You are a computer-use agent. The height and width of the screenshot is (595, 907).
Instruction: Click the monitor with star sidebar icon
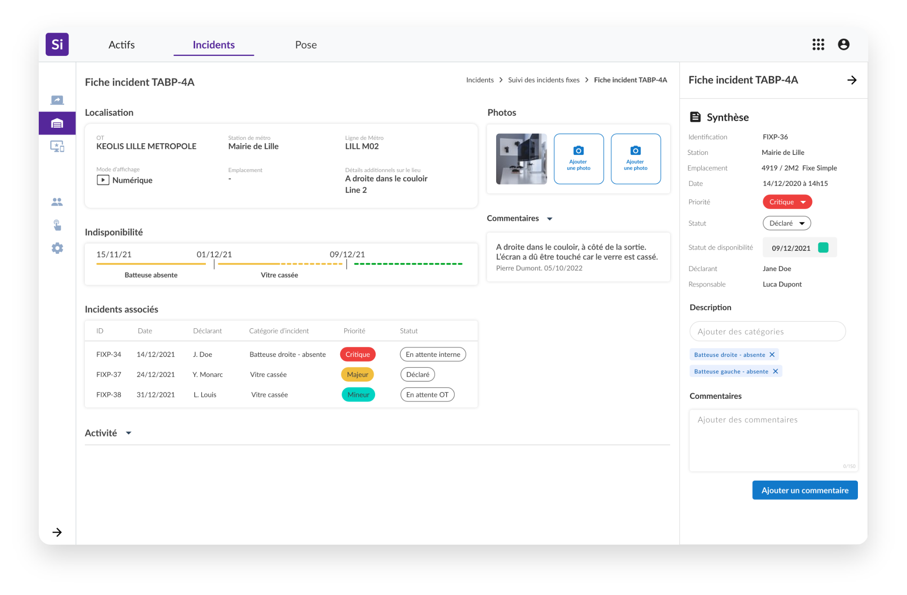pyautogui.click(x=57, y=147)
